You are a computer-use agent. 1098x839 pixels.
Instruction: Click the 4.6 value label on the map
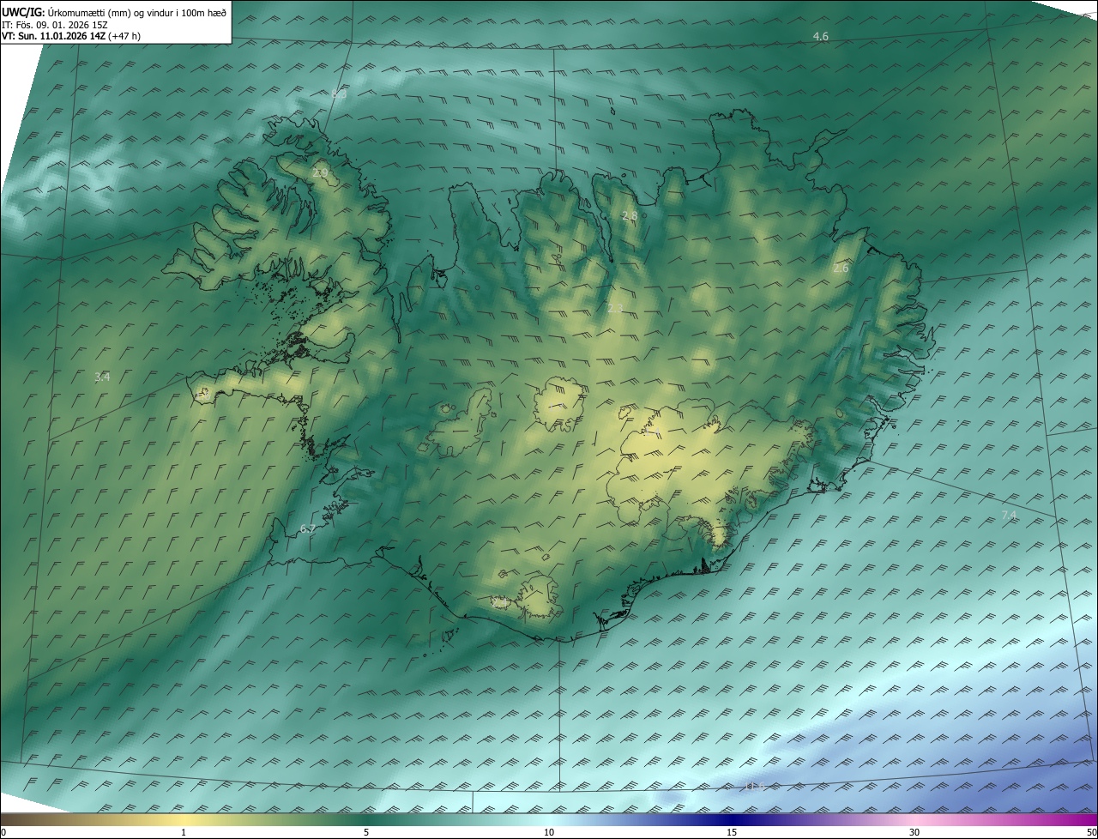pyautogui.click(x=820, y=36)
